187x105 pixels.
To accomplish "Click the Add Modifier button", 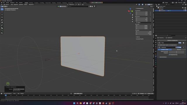I will coord(172,41).
